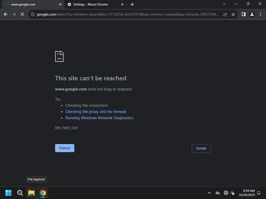
Task: Open notifications bell icon
Action: (x=259, y=193)
